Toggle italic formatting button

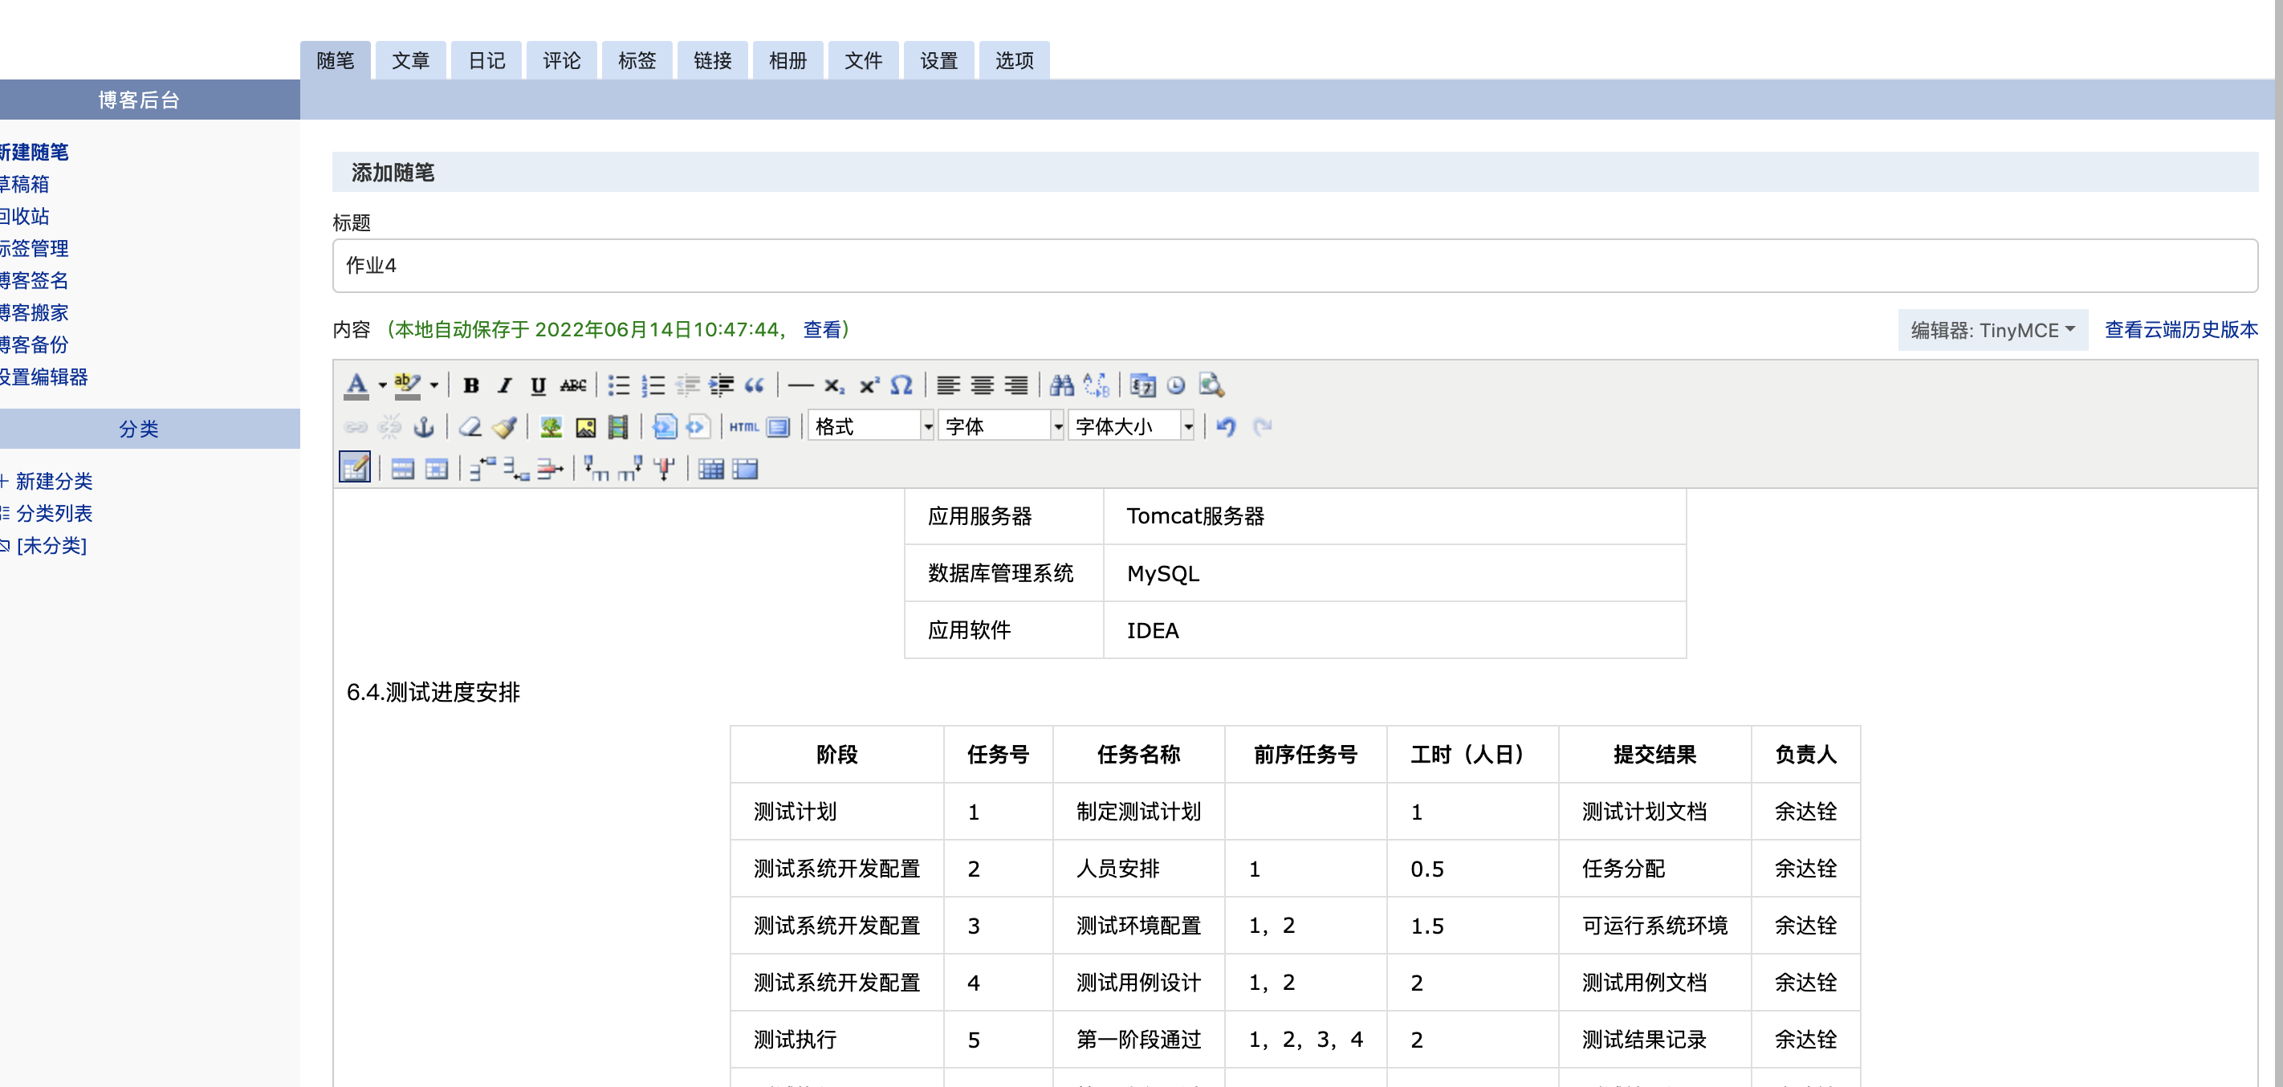click(504, 385)
